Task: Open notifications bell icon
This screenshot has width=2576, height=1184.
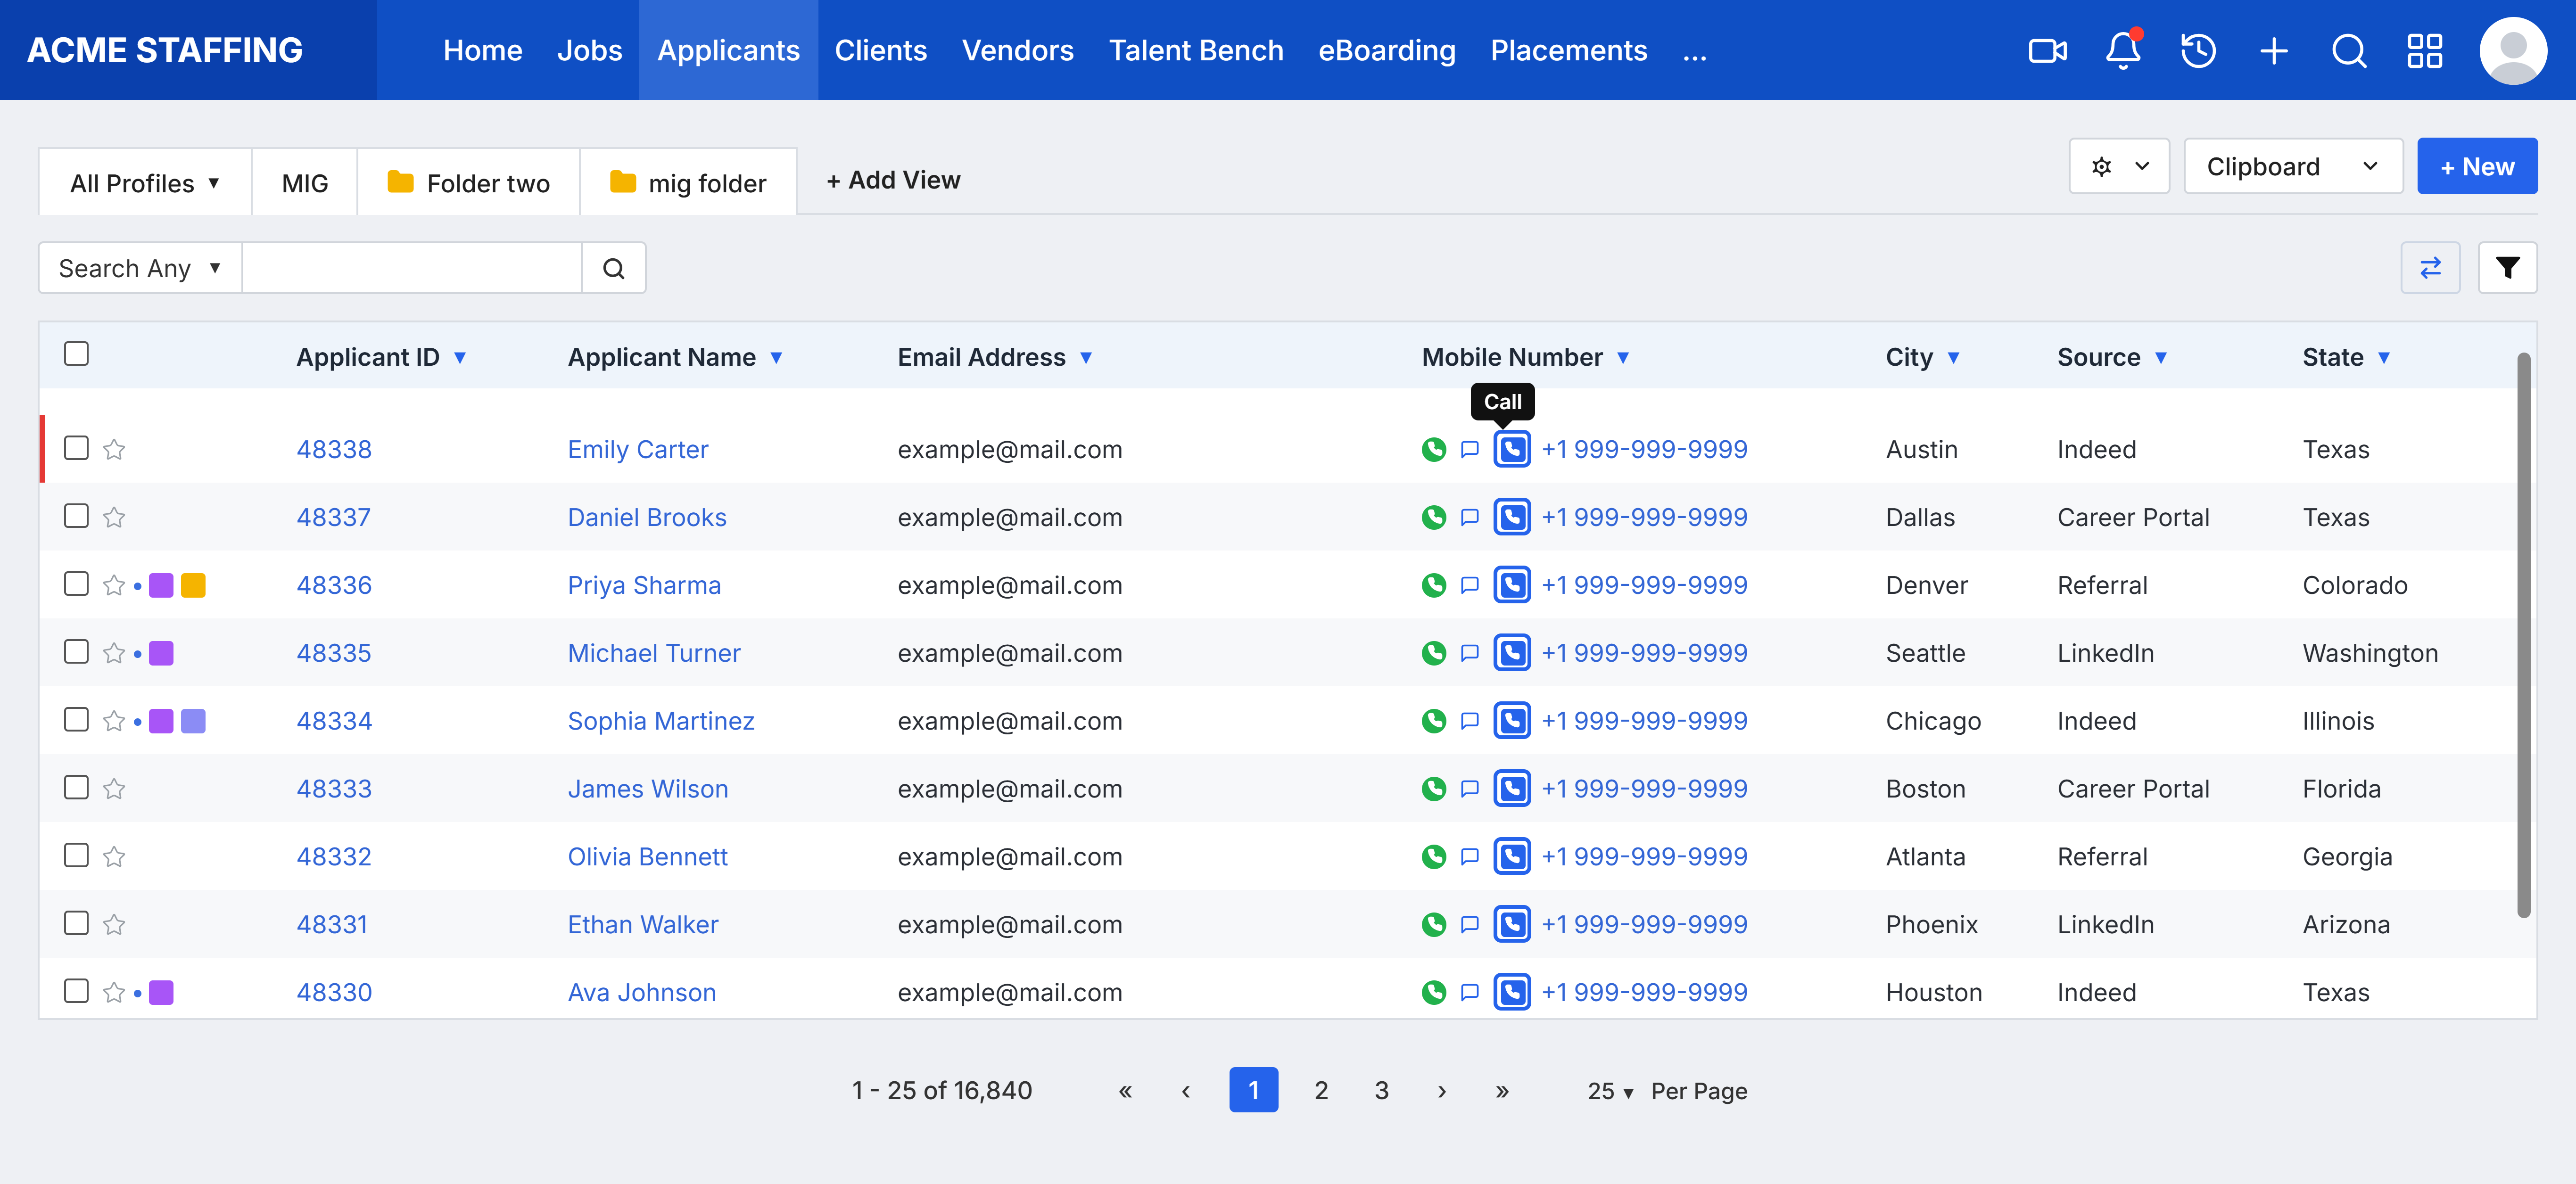Action: [2123, 50]
